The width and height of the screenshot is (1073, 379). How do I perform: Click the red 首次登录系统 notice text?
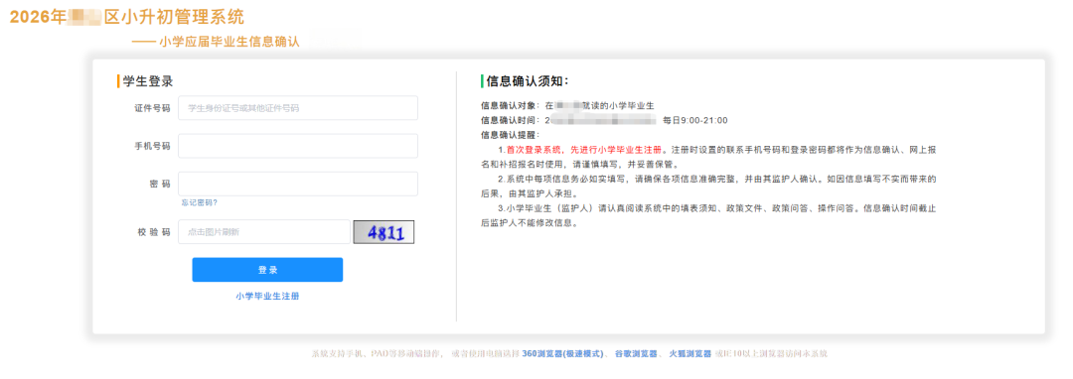(584, 150)
